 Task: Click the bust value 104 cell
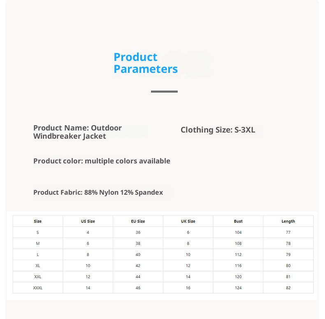coord(238,233)
